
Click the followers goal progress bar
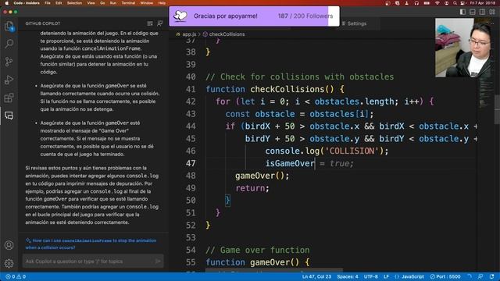point(254,16)
